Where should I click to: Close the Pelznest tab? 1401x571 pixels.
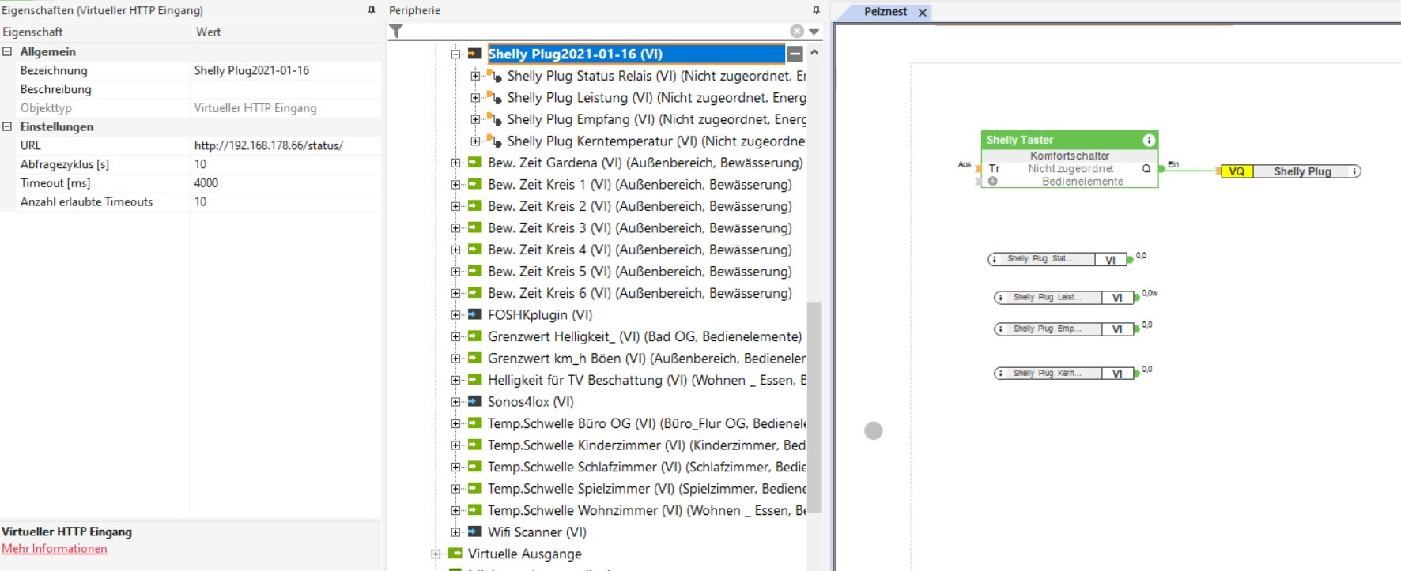click(x=922, y=13)
